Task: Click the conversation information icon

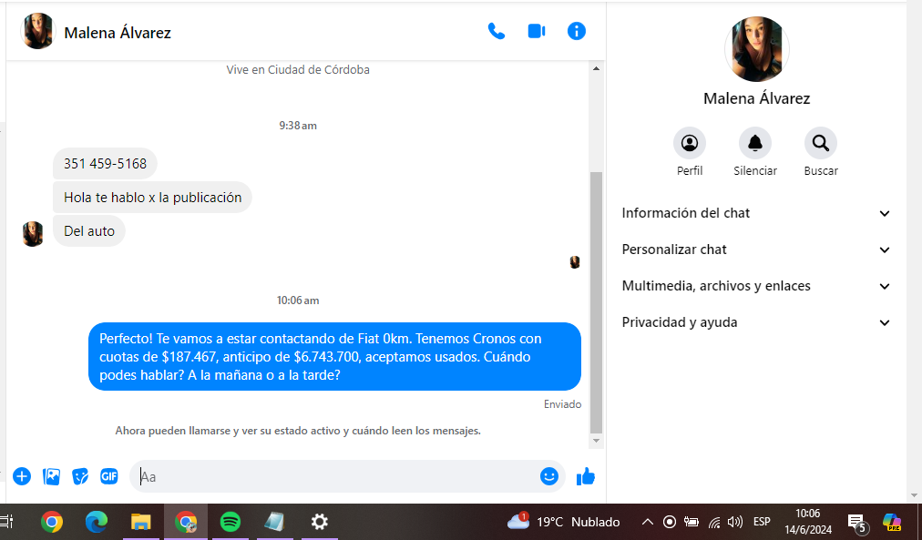Action: pos(577,31)
